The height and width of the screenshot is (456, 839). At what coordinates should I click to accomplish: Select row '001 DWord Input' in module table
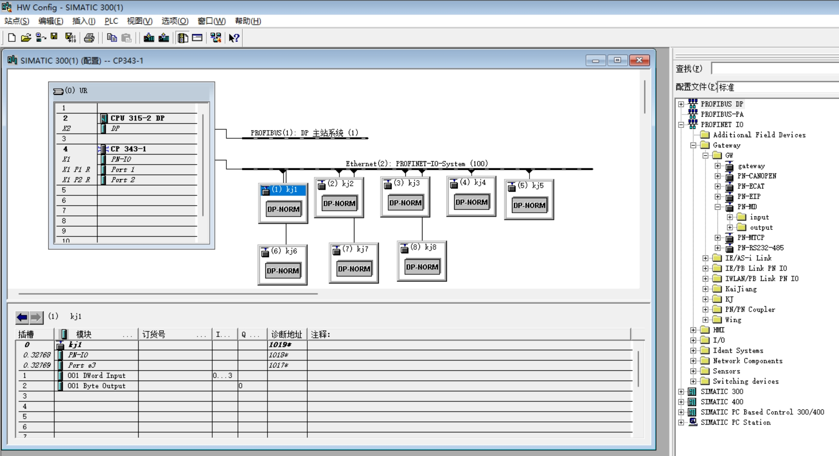324,376
